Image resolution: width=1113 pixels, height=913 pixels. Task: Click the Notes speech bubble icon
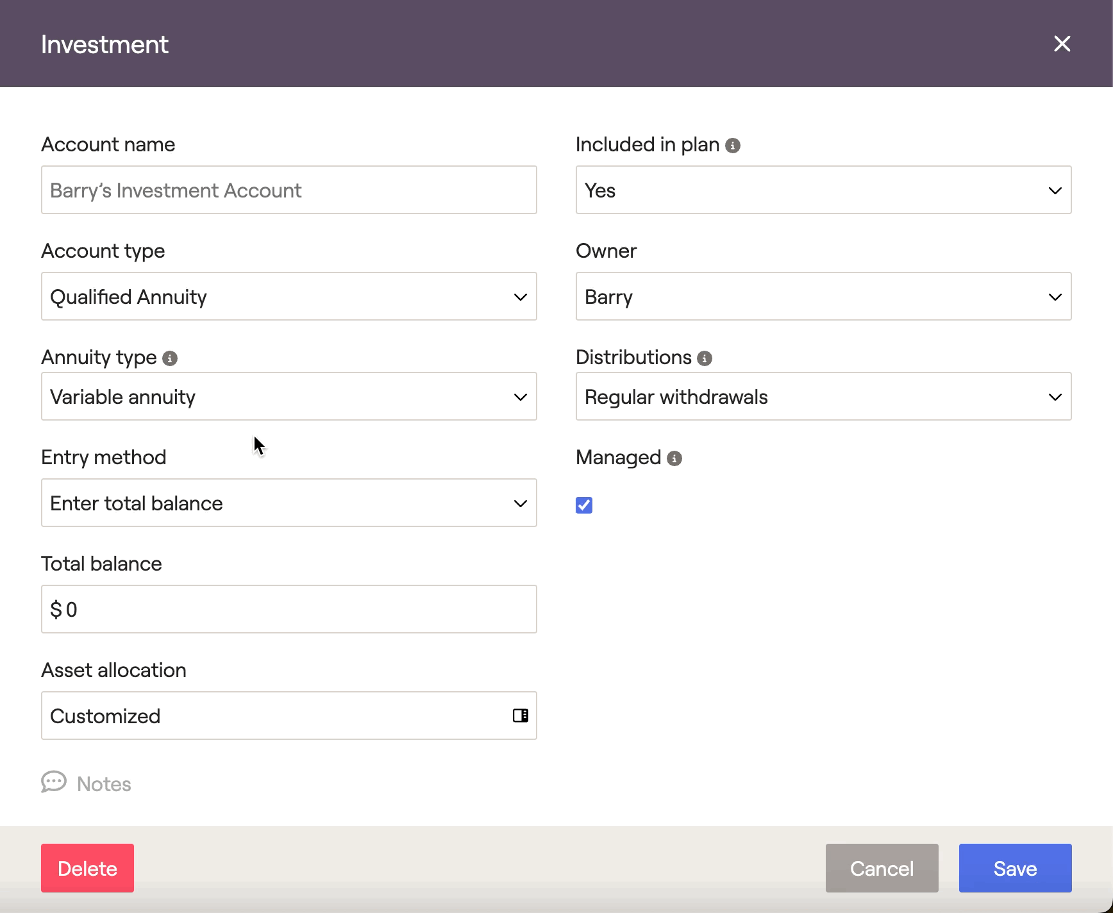pos(54,782)
